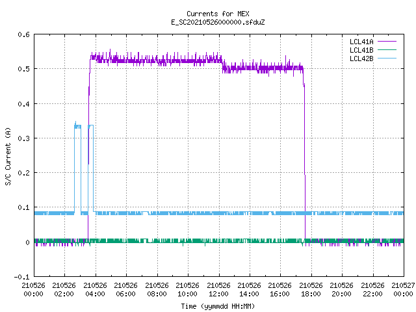This screenshot has width=416, height=312.
Task: Click the 'Time (yymmdd HH:MM)' x-axis label
Action: [218, 306]
